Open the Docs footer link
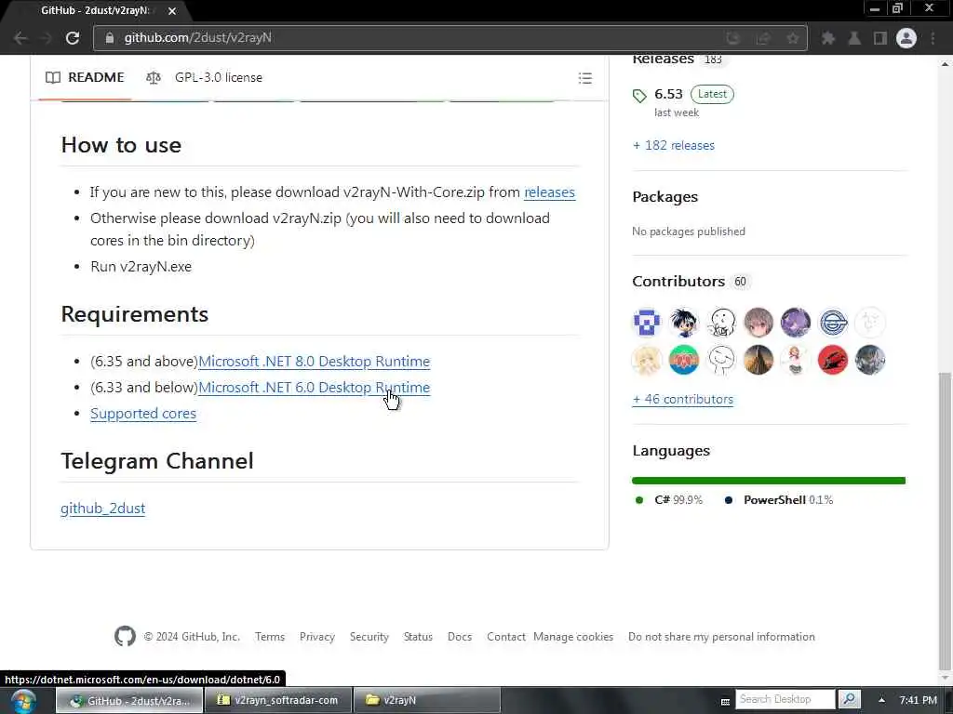 coord(460,636)
